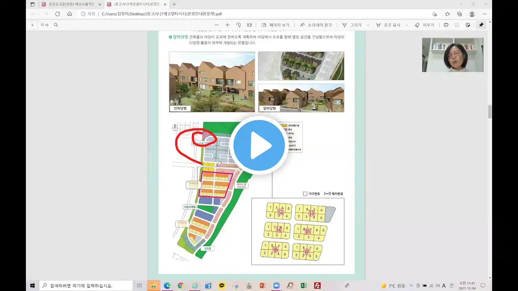Open the volume icon in system tray
Screen dimensions: 518x291
pyautogui.click(x=437, y=286)
